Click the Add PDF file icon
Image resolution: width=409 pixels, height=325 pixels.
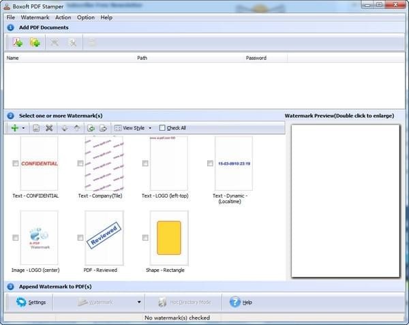coord(18,42)
